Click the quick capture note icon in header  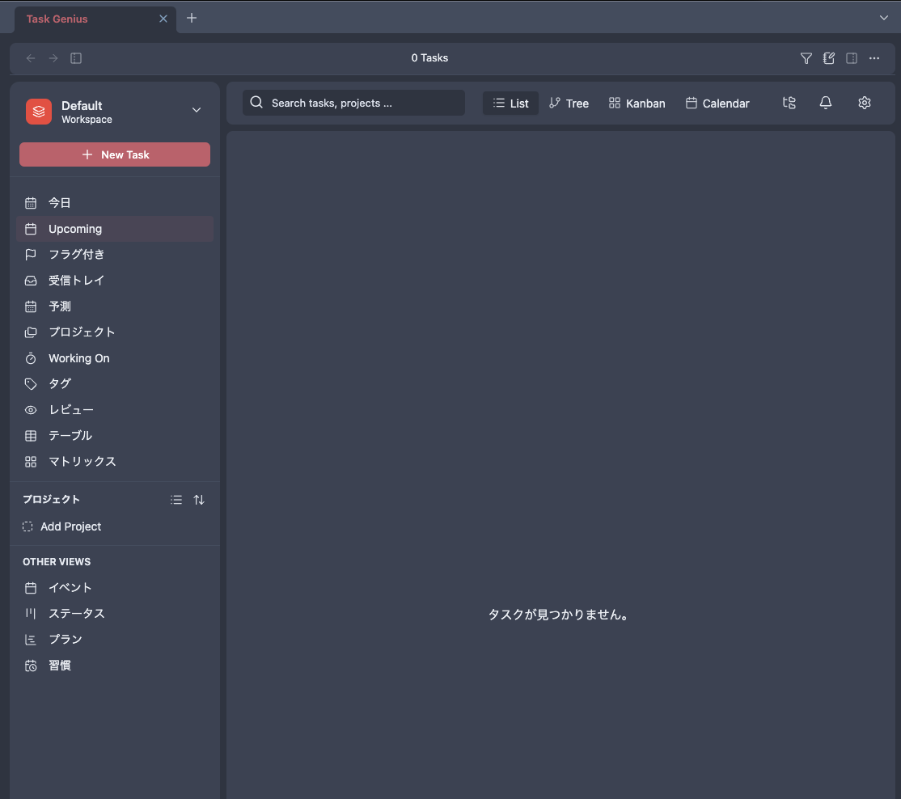(x=828, y=58)
